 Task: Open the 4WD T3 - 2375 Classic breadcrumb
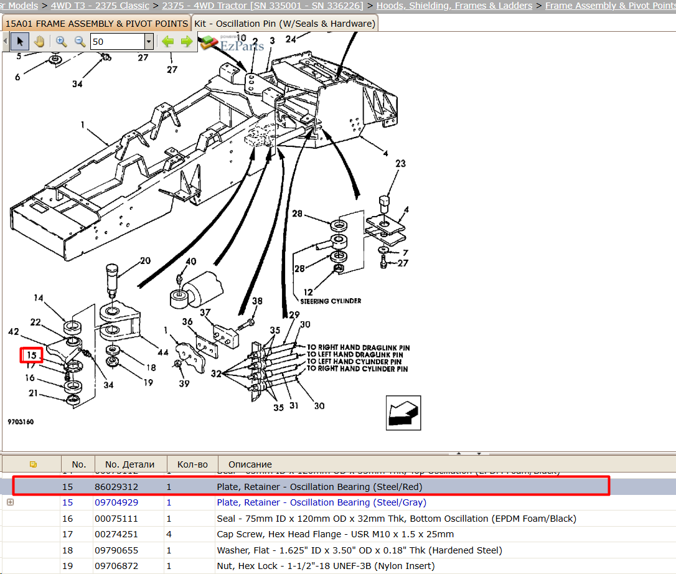coord(100,6)
